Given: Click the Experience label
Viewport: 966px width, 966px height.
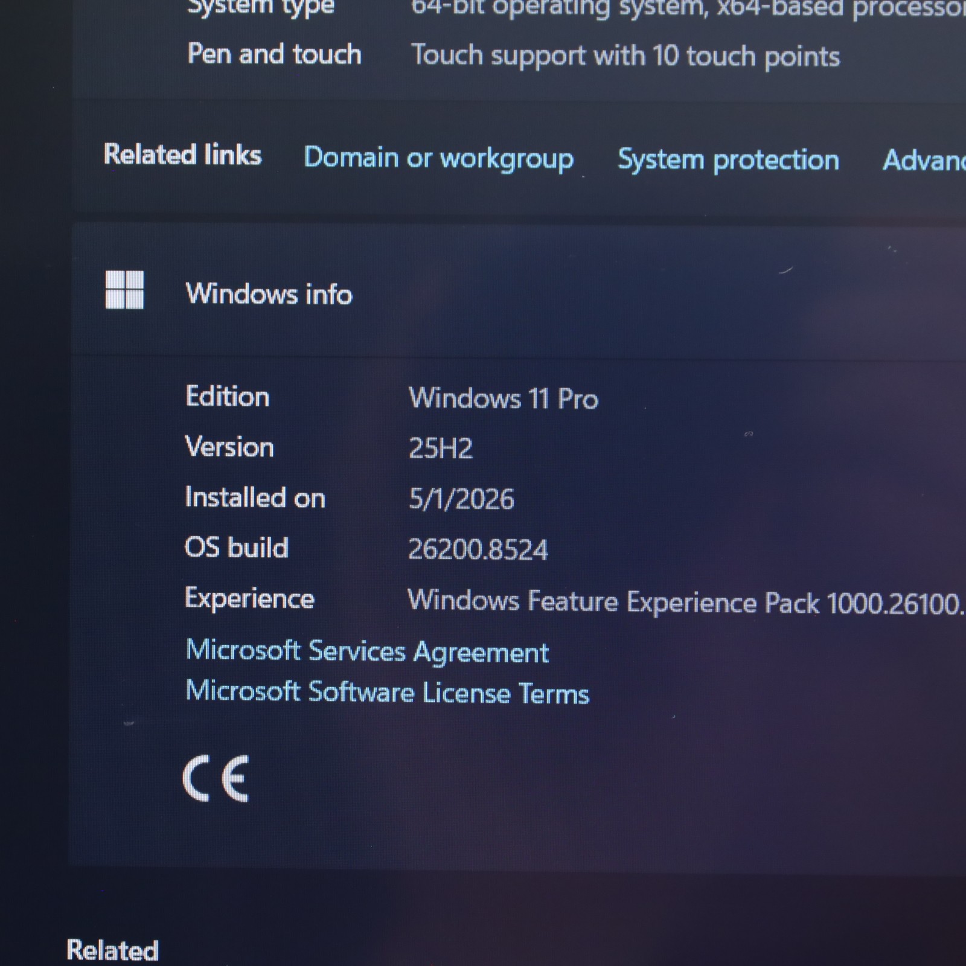Looking at the screenshot, I should coord(250,598).
